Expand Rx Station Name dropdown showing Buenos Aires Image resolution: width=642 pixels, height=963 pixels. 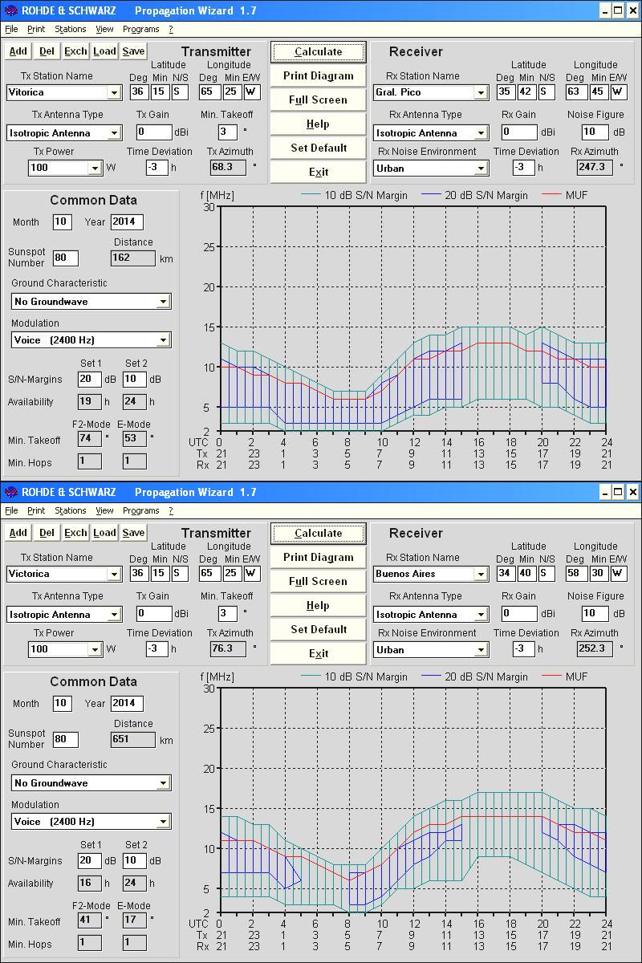click(481, 574)
